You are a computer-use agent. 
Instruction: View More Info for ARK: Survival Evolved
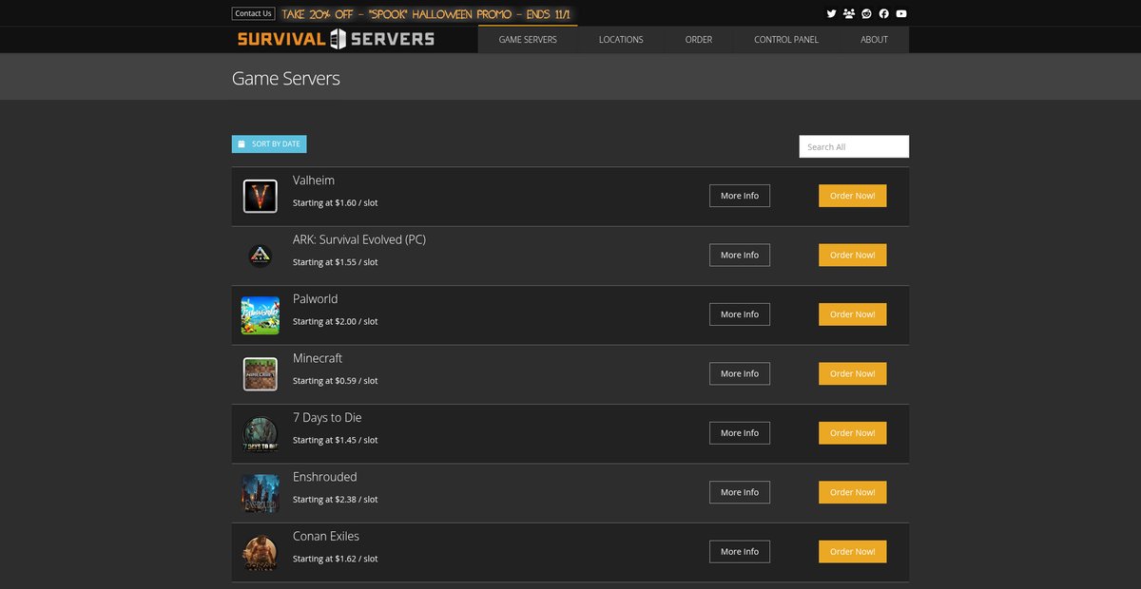[740, 255]
